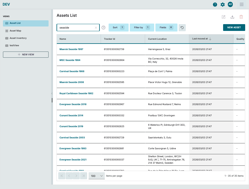Collapse the sidebar with the chevron handle

coord(52,94)
